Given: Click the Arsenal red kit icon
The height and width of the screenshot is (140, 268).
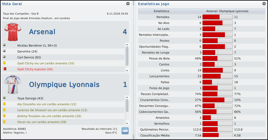Looking at the screenshot, I should (x=12, y=32).
